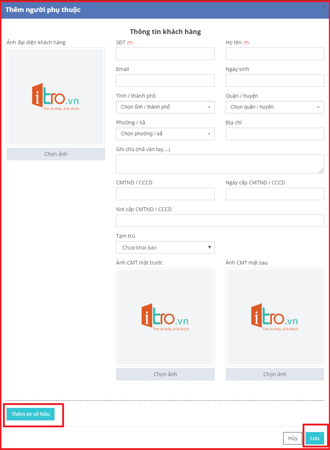330x450 pixels.
Task: Click the customer avatar image placeholder
Action: [56, 97]
